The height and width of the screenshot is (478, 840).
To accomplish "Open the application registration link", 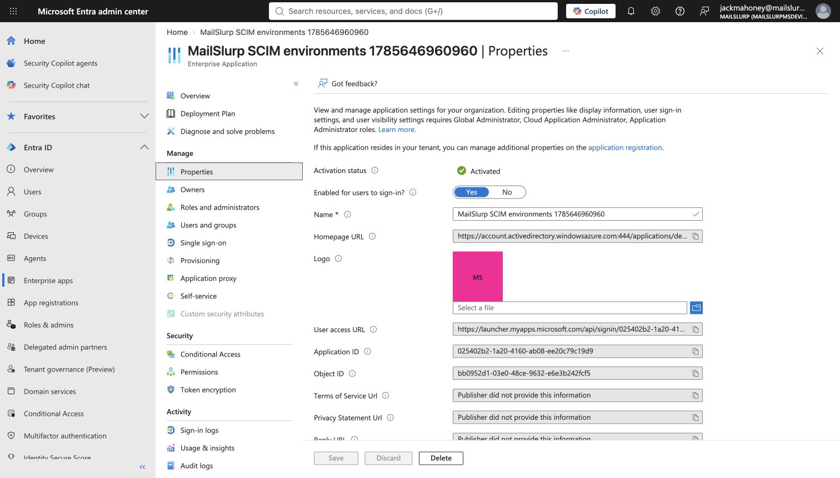I will 625,148.
